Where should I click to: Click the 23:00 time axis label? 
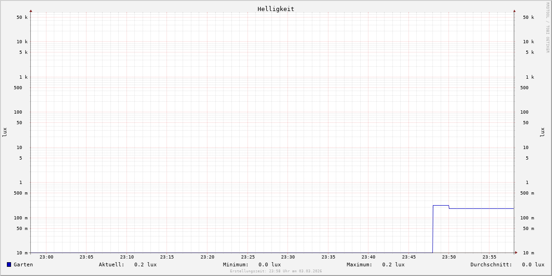point(46,257)
